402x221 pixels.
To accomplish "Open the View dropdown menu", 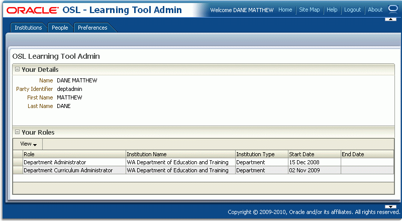I will pos(28,144).
